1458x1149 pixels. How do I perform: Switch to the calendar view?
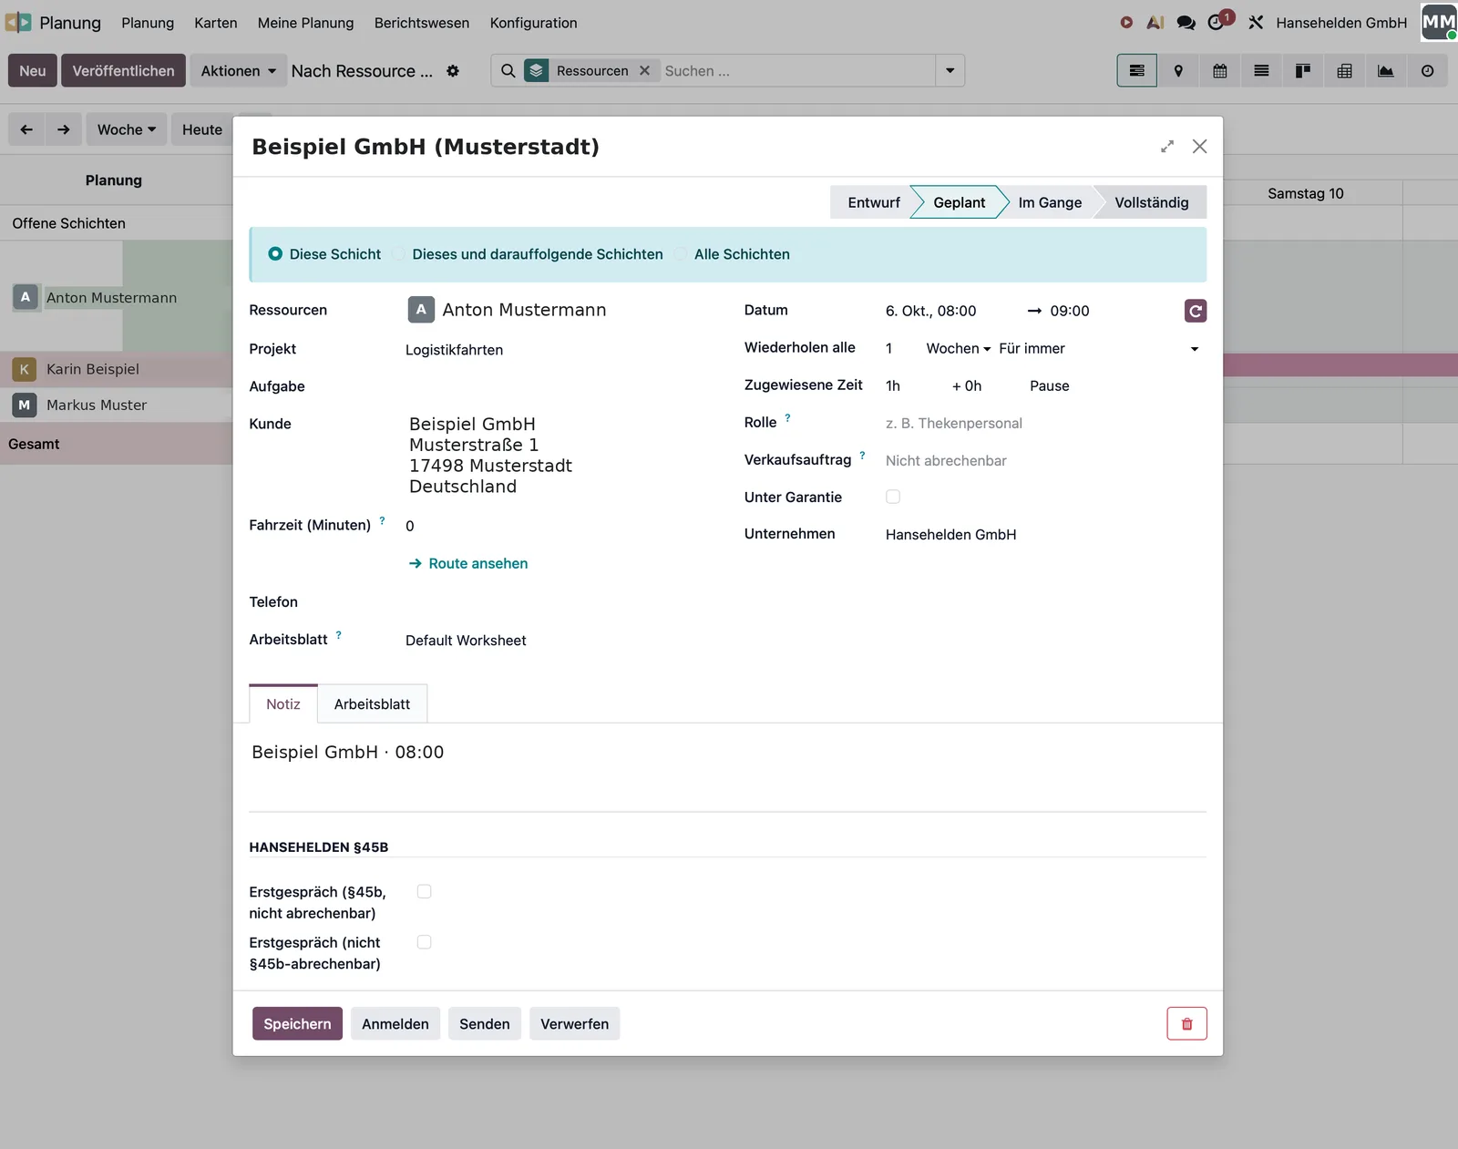(x=1220, y=71)
